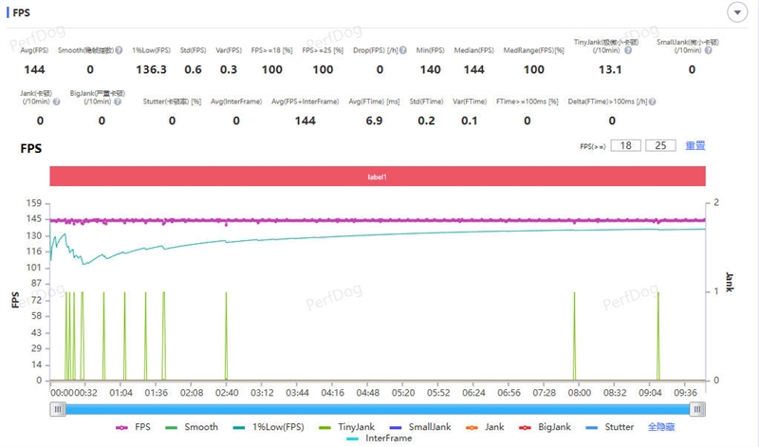Click 全隐藏 to hide all series

(x=662, y=427)
